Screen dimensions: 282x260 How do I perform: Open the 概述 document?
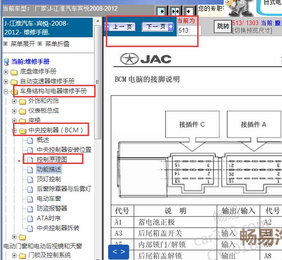tap(43, 140)
